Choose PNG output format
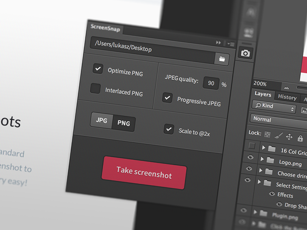This screenshot has width=307, height=230. [x=124, y=123]
